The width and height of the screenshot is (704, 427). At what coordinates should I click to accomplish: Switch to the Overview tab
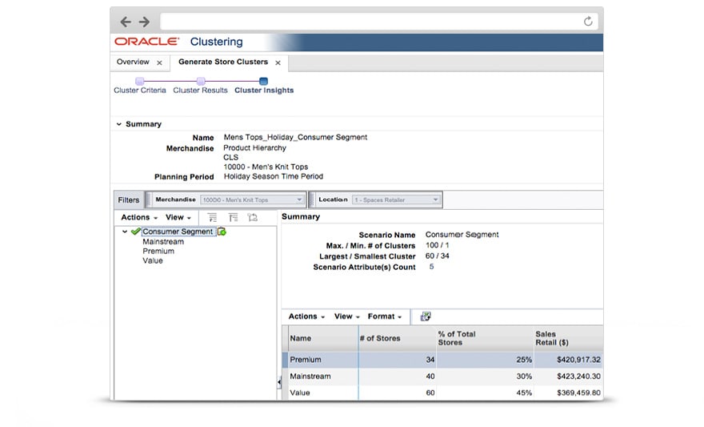(133, 62)
